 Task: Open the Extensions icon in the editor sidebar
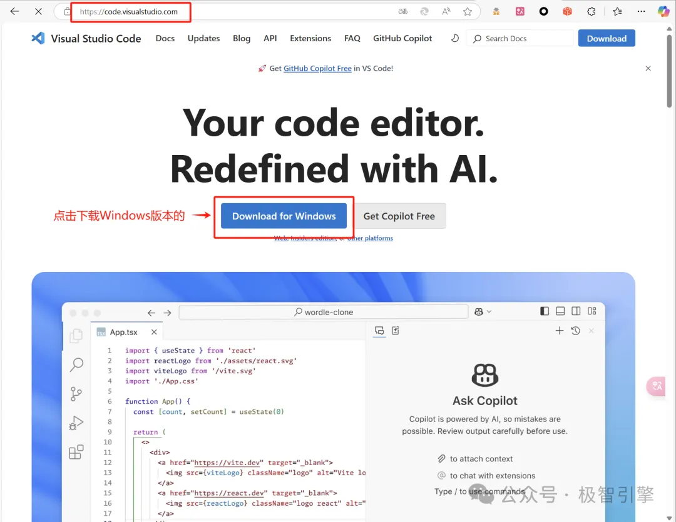tap(76, 452)
